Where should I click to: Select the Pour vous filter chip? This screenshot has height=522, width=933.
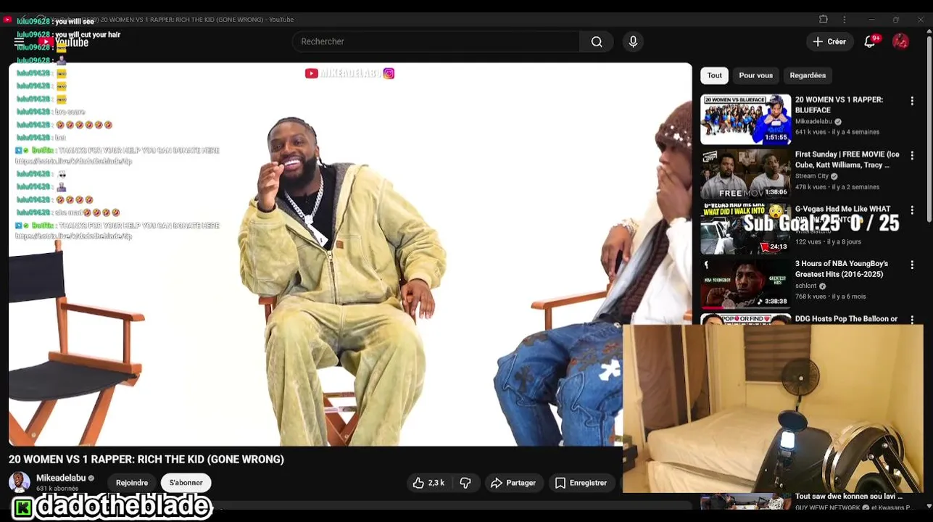(x=755, y=75)
